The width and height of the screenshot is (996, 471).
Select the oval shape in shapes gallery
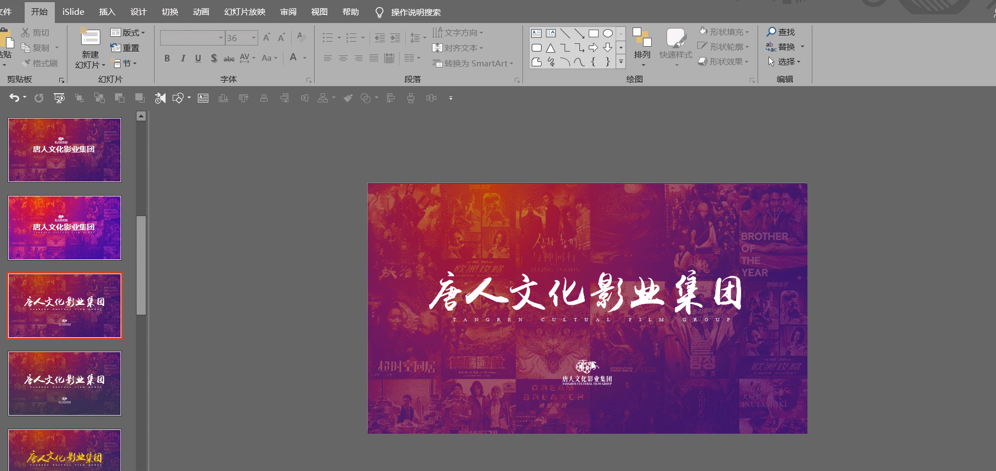[608, 33]
